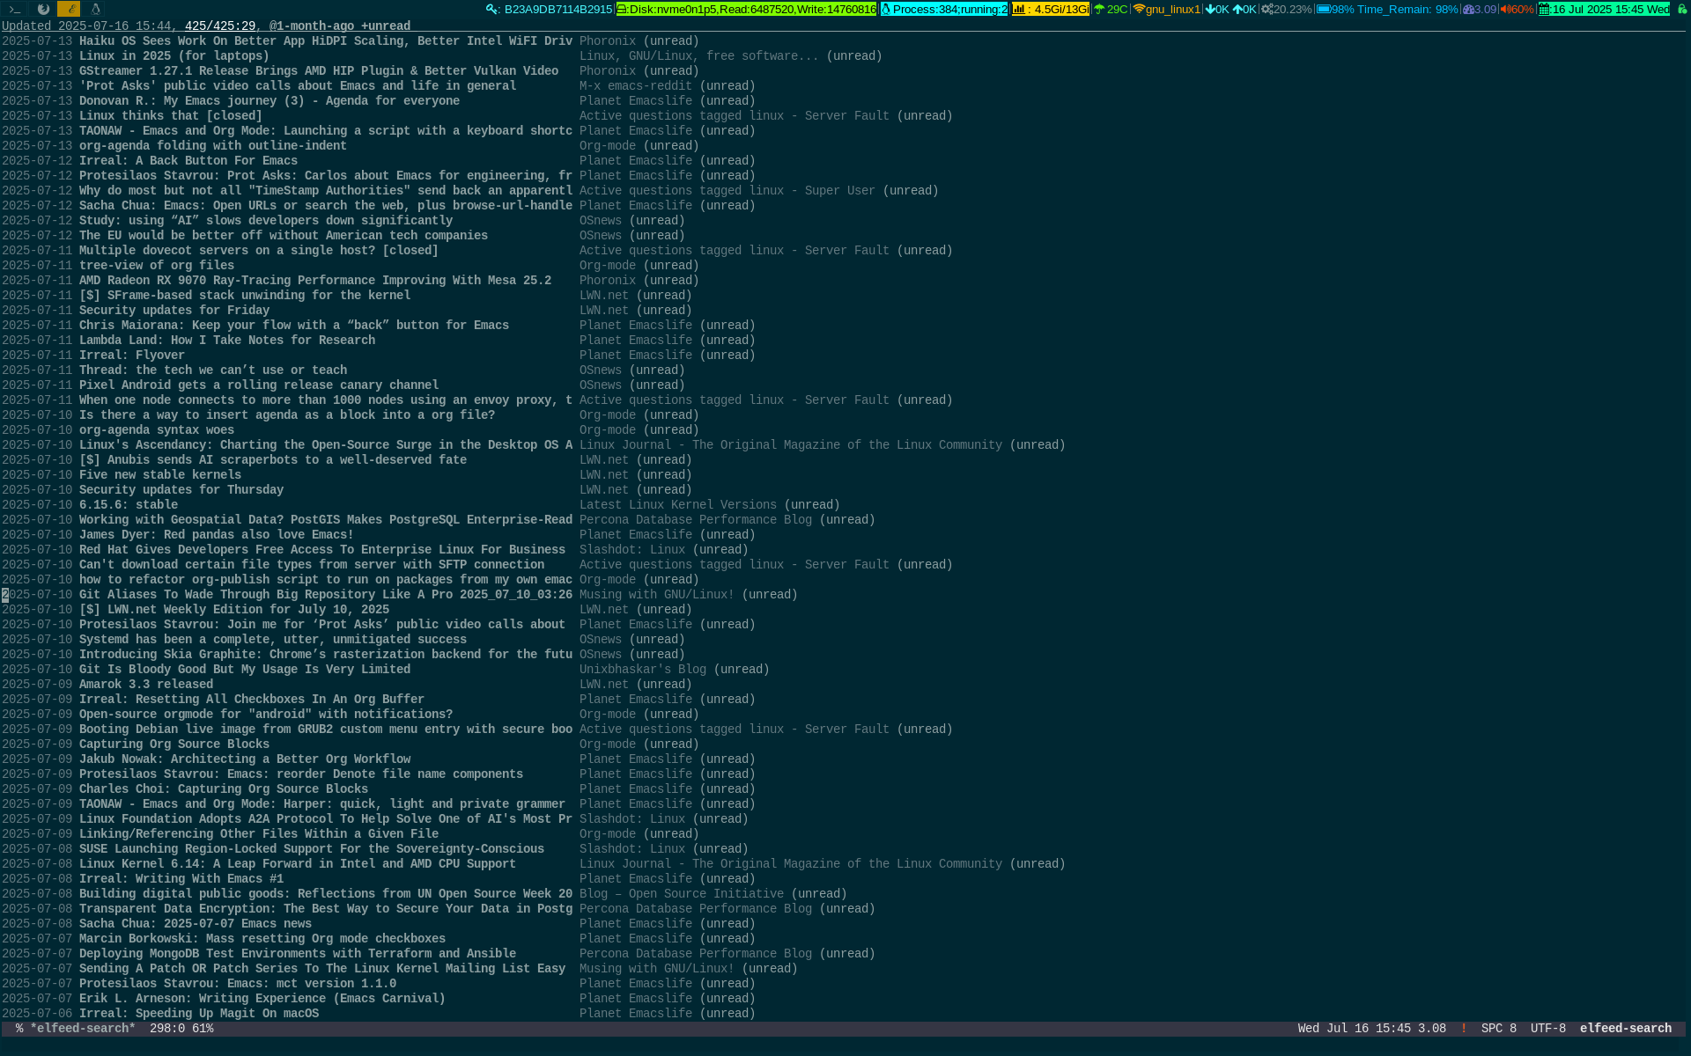
Task: Click 'Blog – Open Source Initiative' feed name
Action: click(682, 894)
